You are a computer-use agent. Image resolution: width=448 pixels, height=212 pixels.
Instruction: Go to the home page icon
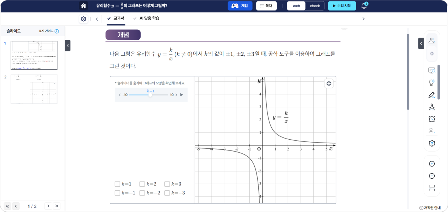pyautogui.click(x=83, y=6)
